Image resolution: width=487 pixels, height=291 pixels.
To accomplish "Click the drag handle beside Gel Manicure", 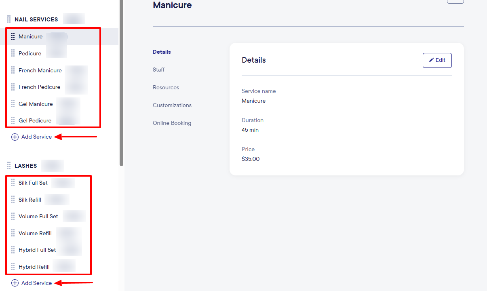I will tap(13, 104).
